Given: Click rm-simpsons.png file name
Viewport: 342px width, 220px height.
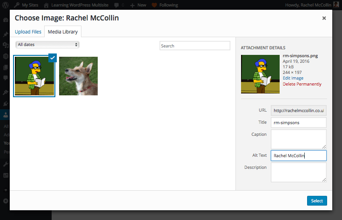Looking at the screenshot, I should pos(300,56).
